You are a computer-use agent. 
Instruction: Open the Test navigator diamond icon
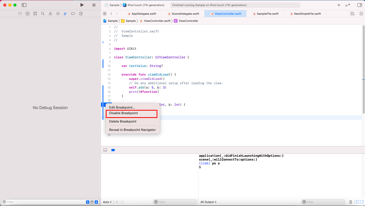point(58,13)
